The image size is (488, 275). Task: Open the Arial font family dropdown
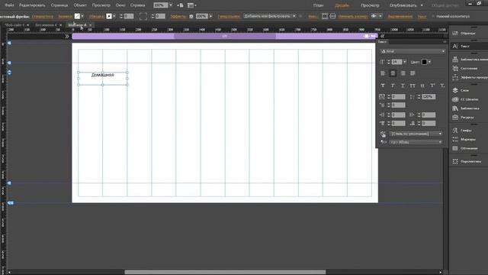click(413, 51)
